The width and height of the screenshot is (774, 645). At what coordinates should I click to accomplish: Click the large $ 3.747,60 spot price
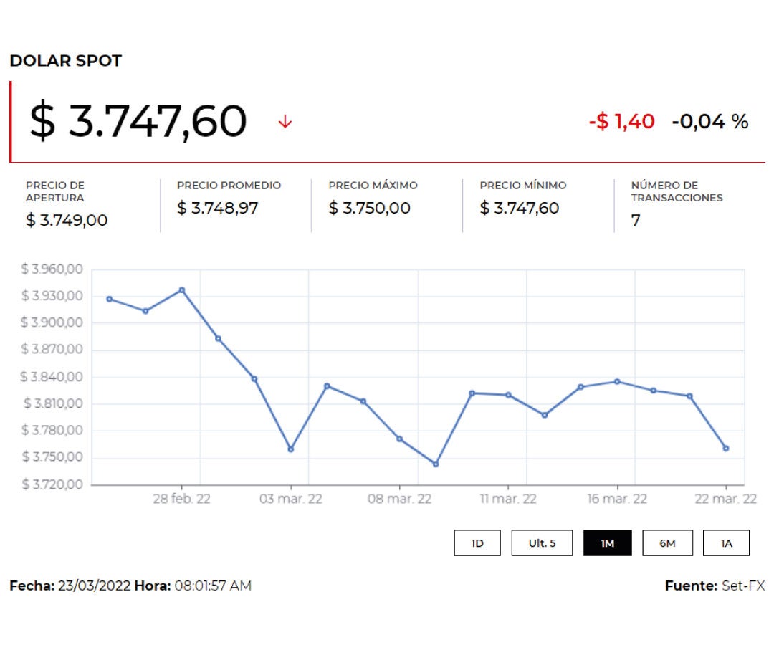click(x=138, y=121)
